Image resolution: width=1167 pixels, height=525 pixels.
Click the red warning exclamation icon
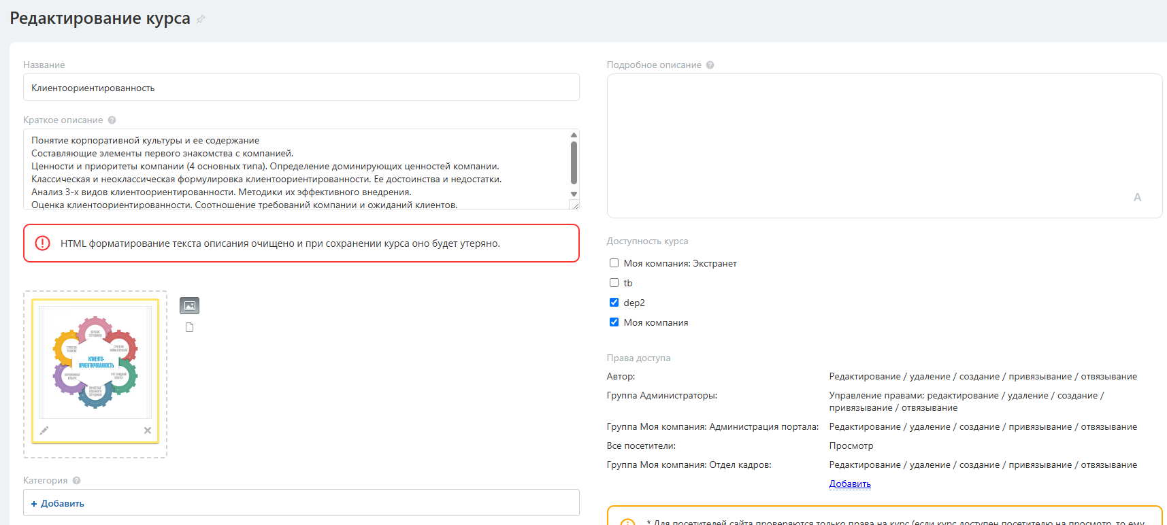(42, 243)
